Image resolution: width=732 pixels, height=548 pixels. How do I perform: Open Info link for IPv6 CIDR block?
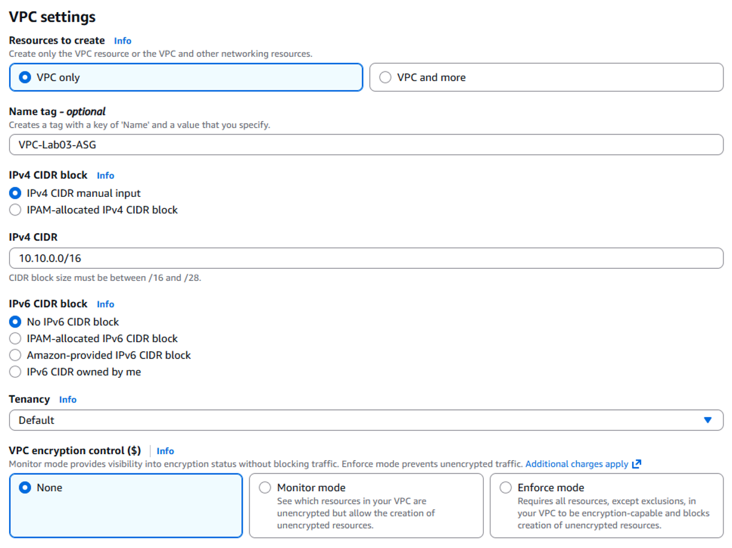105,304
